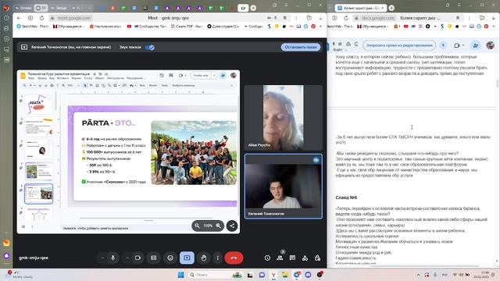
Task: Open the Windows Start menu
Action: (180, 275)
